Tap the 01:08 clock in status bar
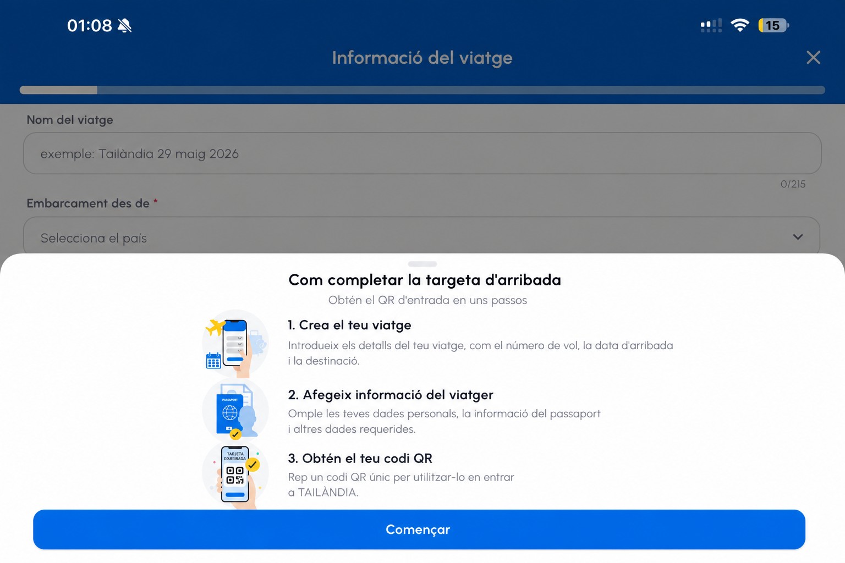Viewport: 845px width, 563px height. [89, 25]
